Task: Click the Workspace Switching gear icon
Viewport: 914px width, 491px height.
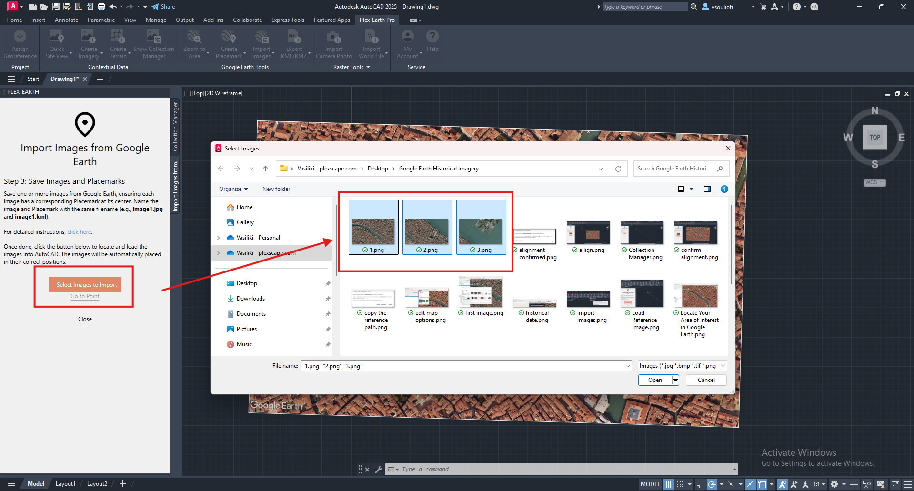Action: click(834, 484)
